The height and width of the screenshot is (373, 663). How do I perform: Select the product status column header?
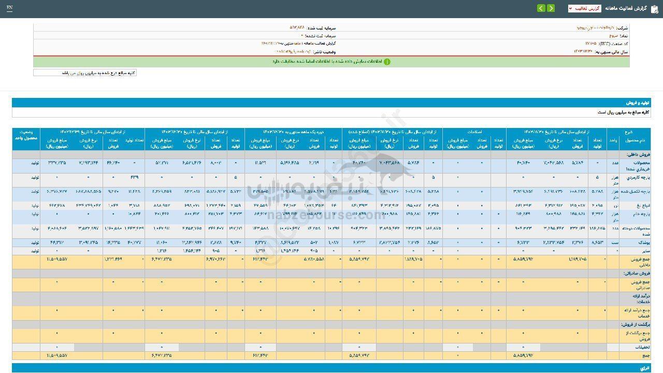[x=26, y=135]
